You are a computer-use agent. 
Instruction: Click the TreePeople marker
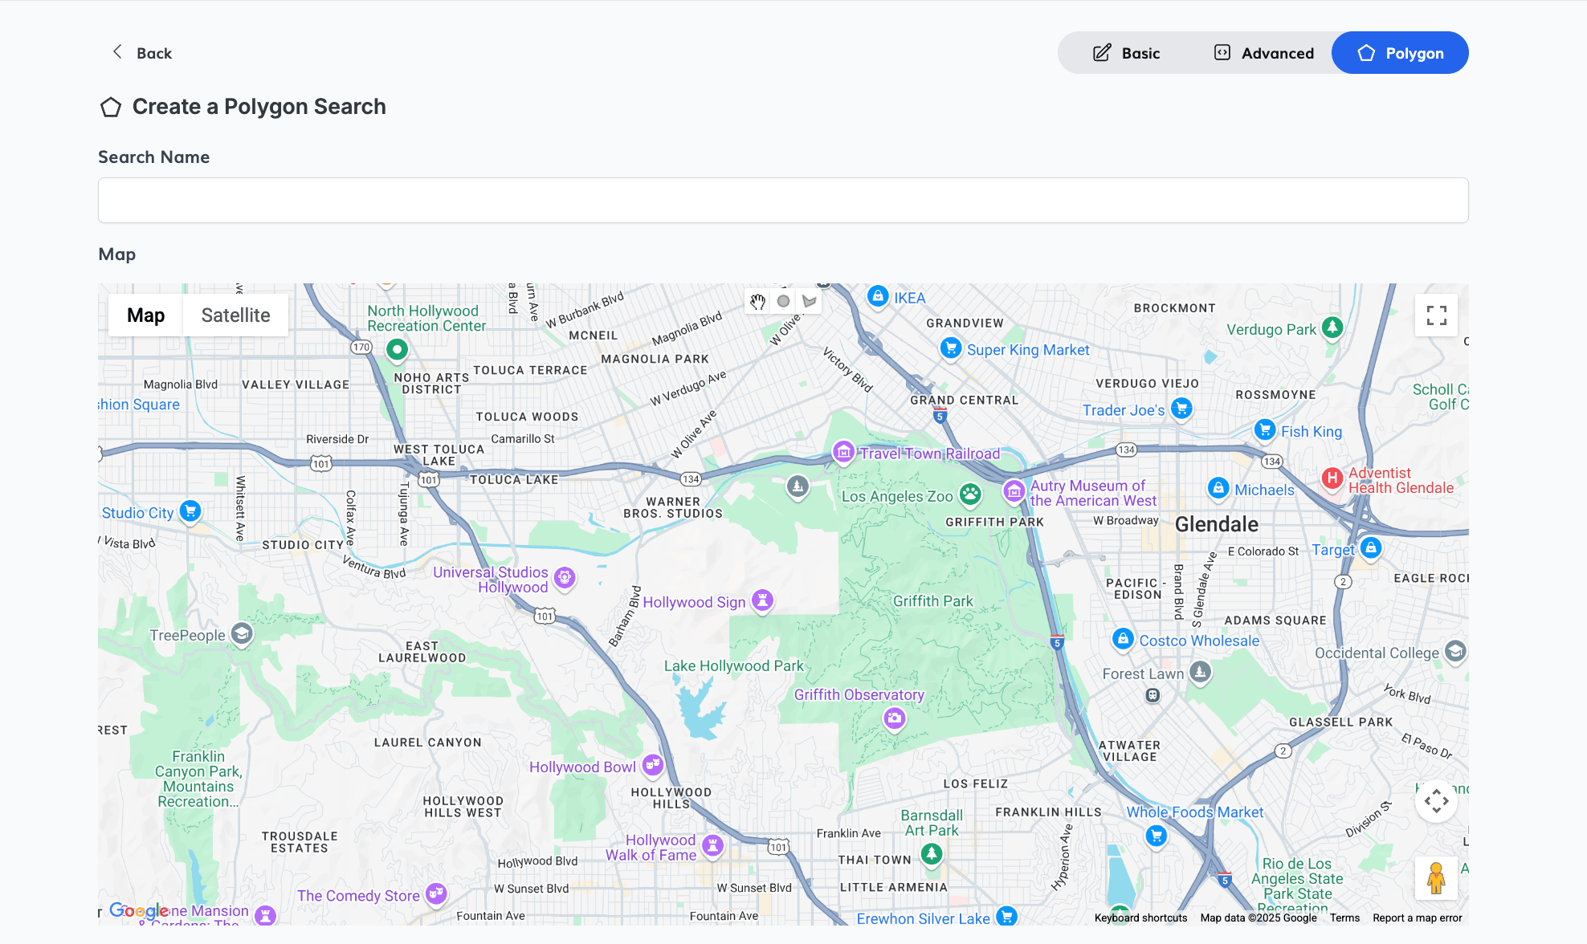coord(242,634)
